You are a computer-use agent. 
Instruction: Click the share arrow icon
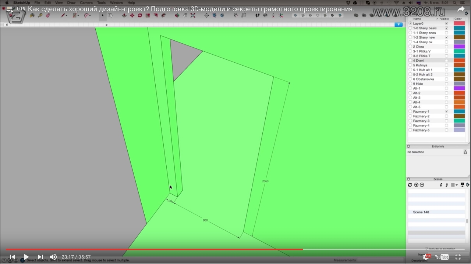pyautogui.click(x=461, y=10)
